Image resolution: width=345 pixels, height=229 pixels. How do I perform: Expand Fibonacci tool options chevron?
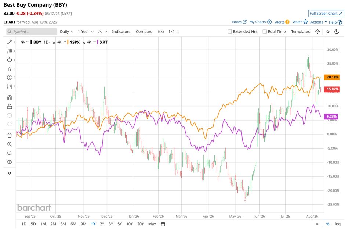click(15, 51)
